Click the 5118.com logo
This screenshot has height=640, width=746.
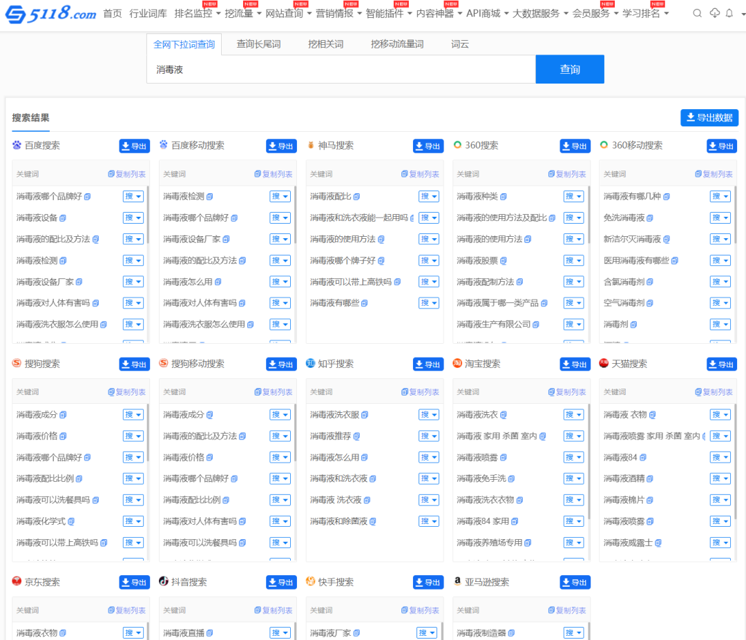tap(50, 14)
